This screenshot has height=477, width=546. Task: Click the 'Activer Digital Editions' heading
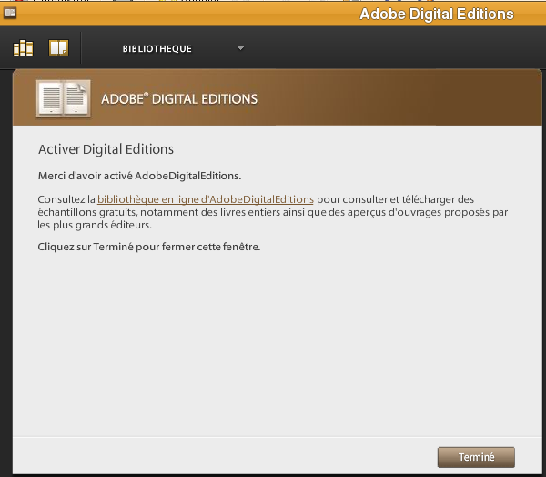tap(106, 149)
